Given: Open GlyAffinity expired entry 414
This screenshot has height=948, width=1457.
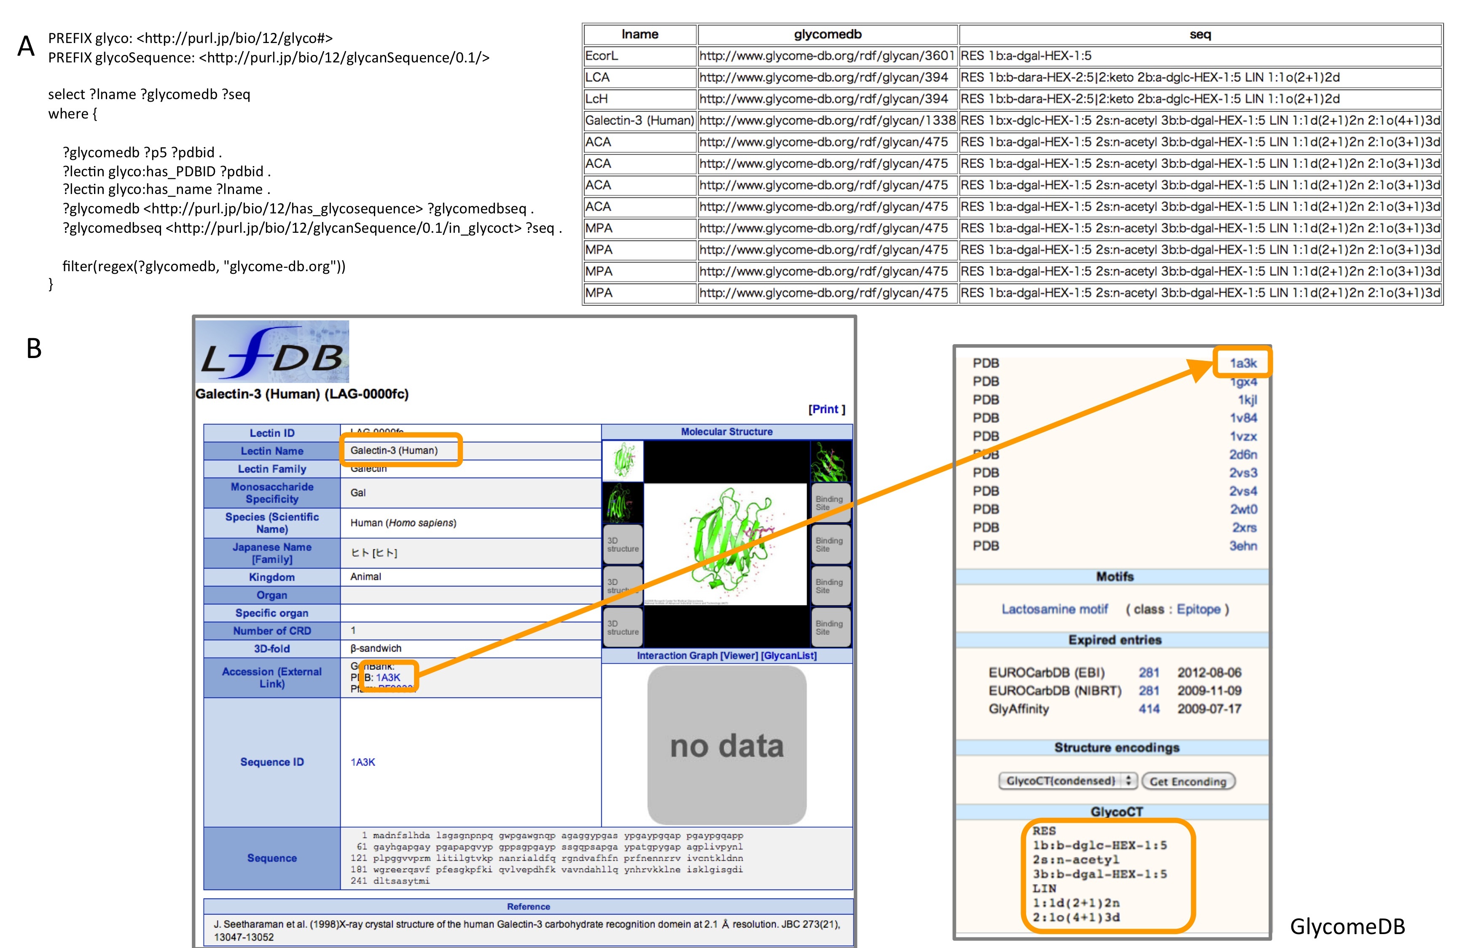Looking at the screenshot, I should pyautogui.click(x=1148, y=708).
